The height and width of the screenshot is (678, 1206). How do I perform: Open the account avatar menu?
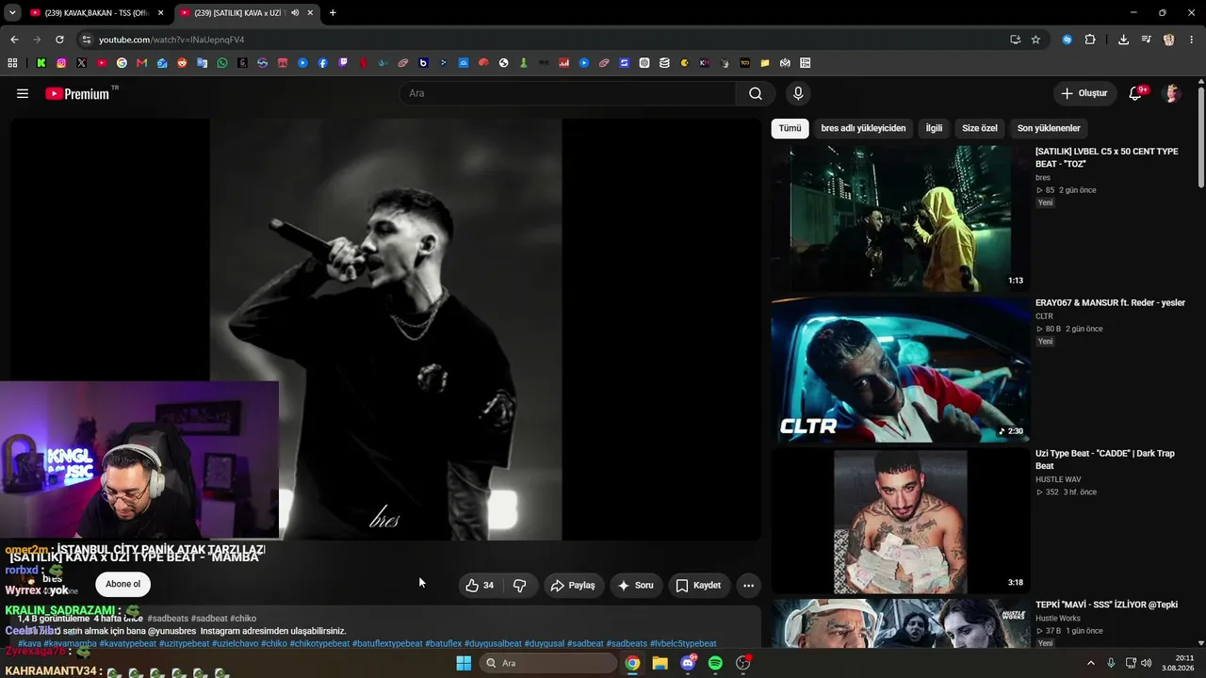[1172, 93]
